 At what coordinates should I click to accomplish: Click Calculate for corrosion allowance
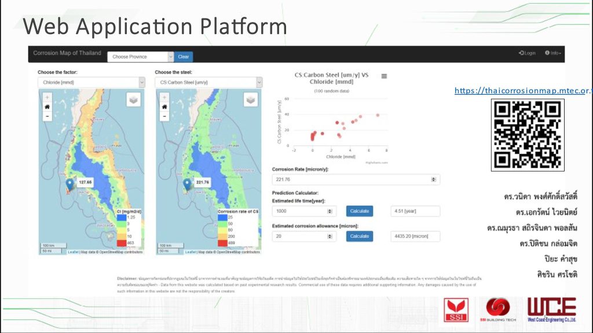tap(359, 236)
